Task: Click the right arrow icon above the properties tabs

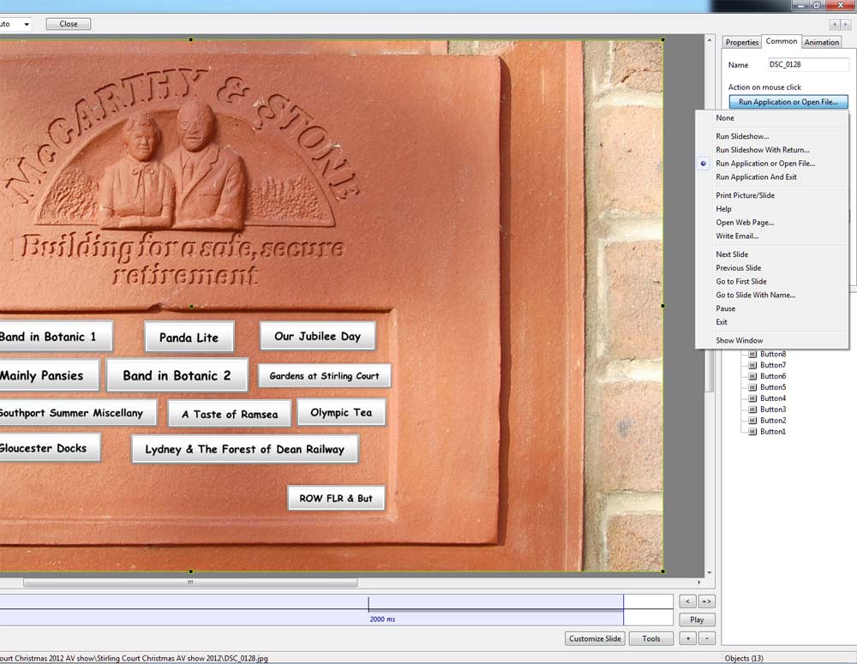Action: [846, 24]
